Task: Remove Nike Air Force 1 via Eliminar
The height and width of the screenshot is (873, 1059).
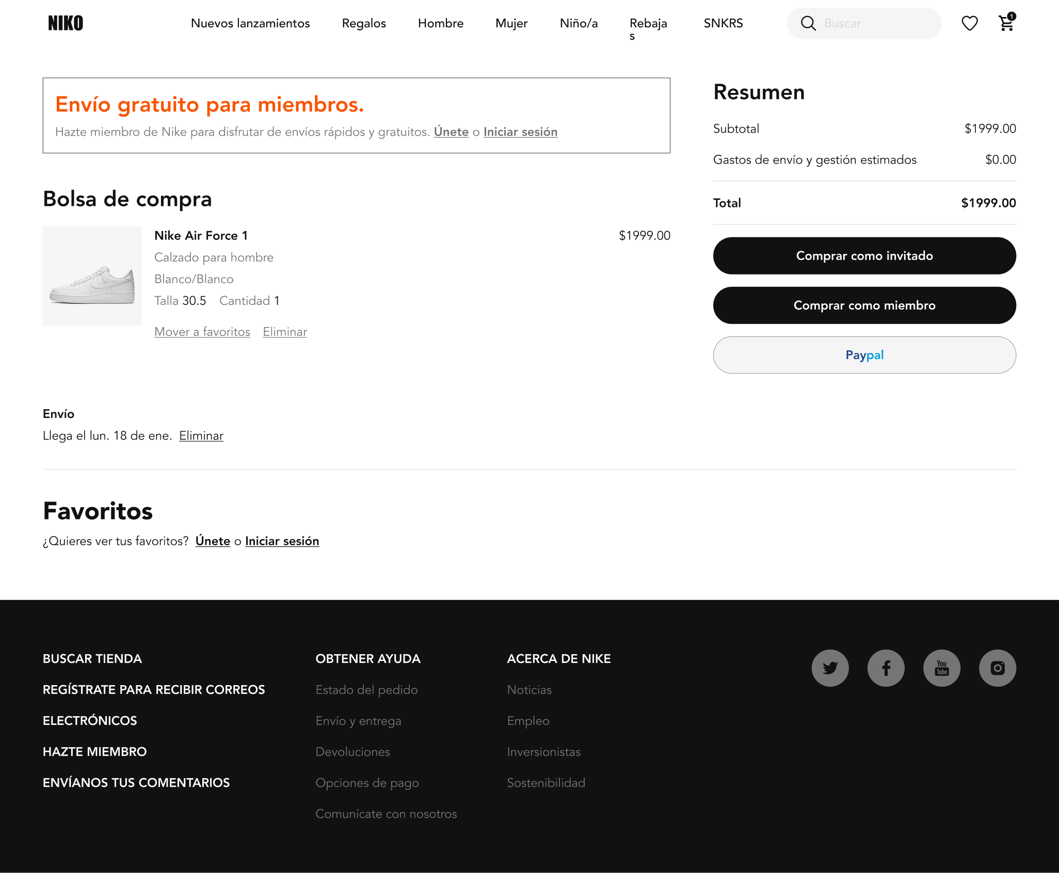Action: 285,332
